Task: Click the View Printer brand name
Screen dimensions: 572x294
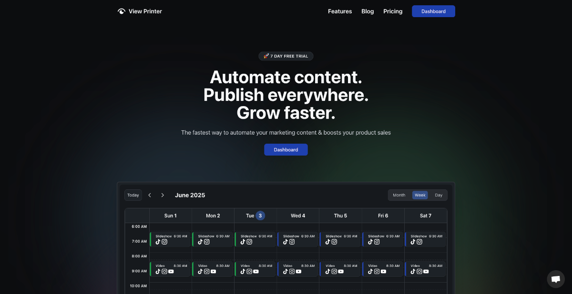Action: coord(145,11)
